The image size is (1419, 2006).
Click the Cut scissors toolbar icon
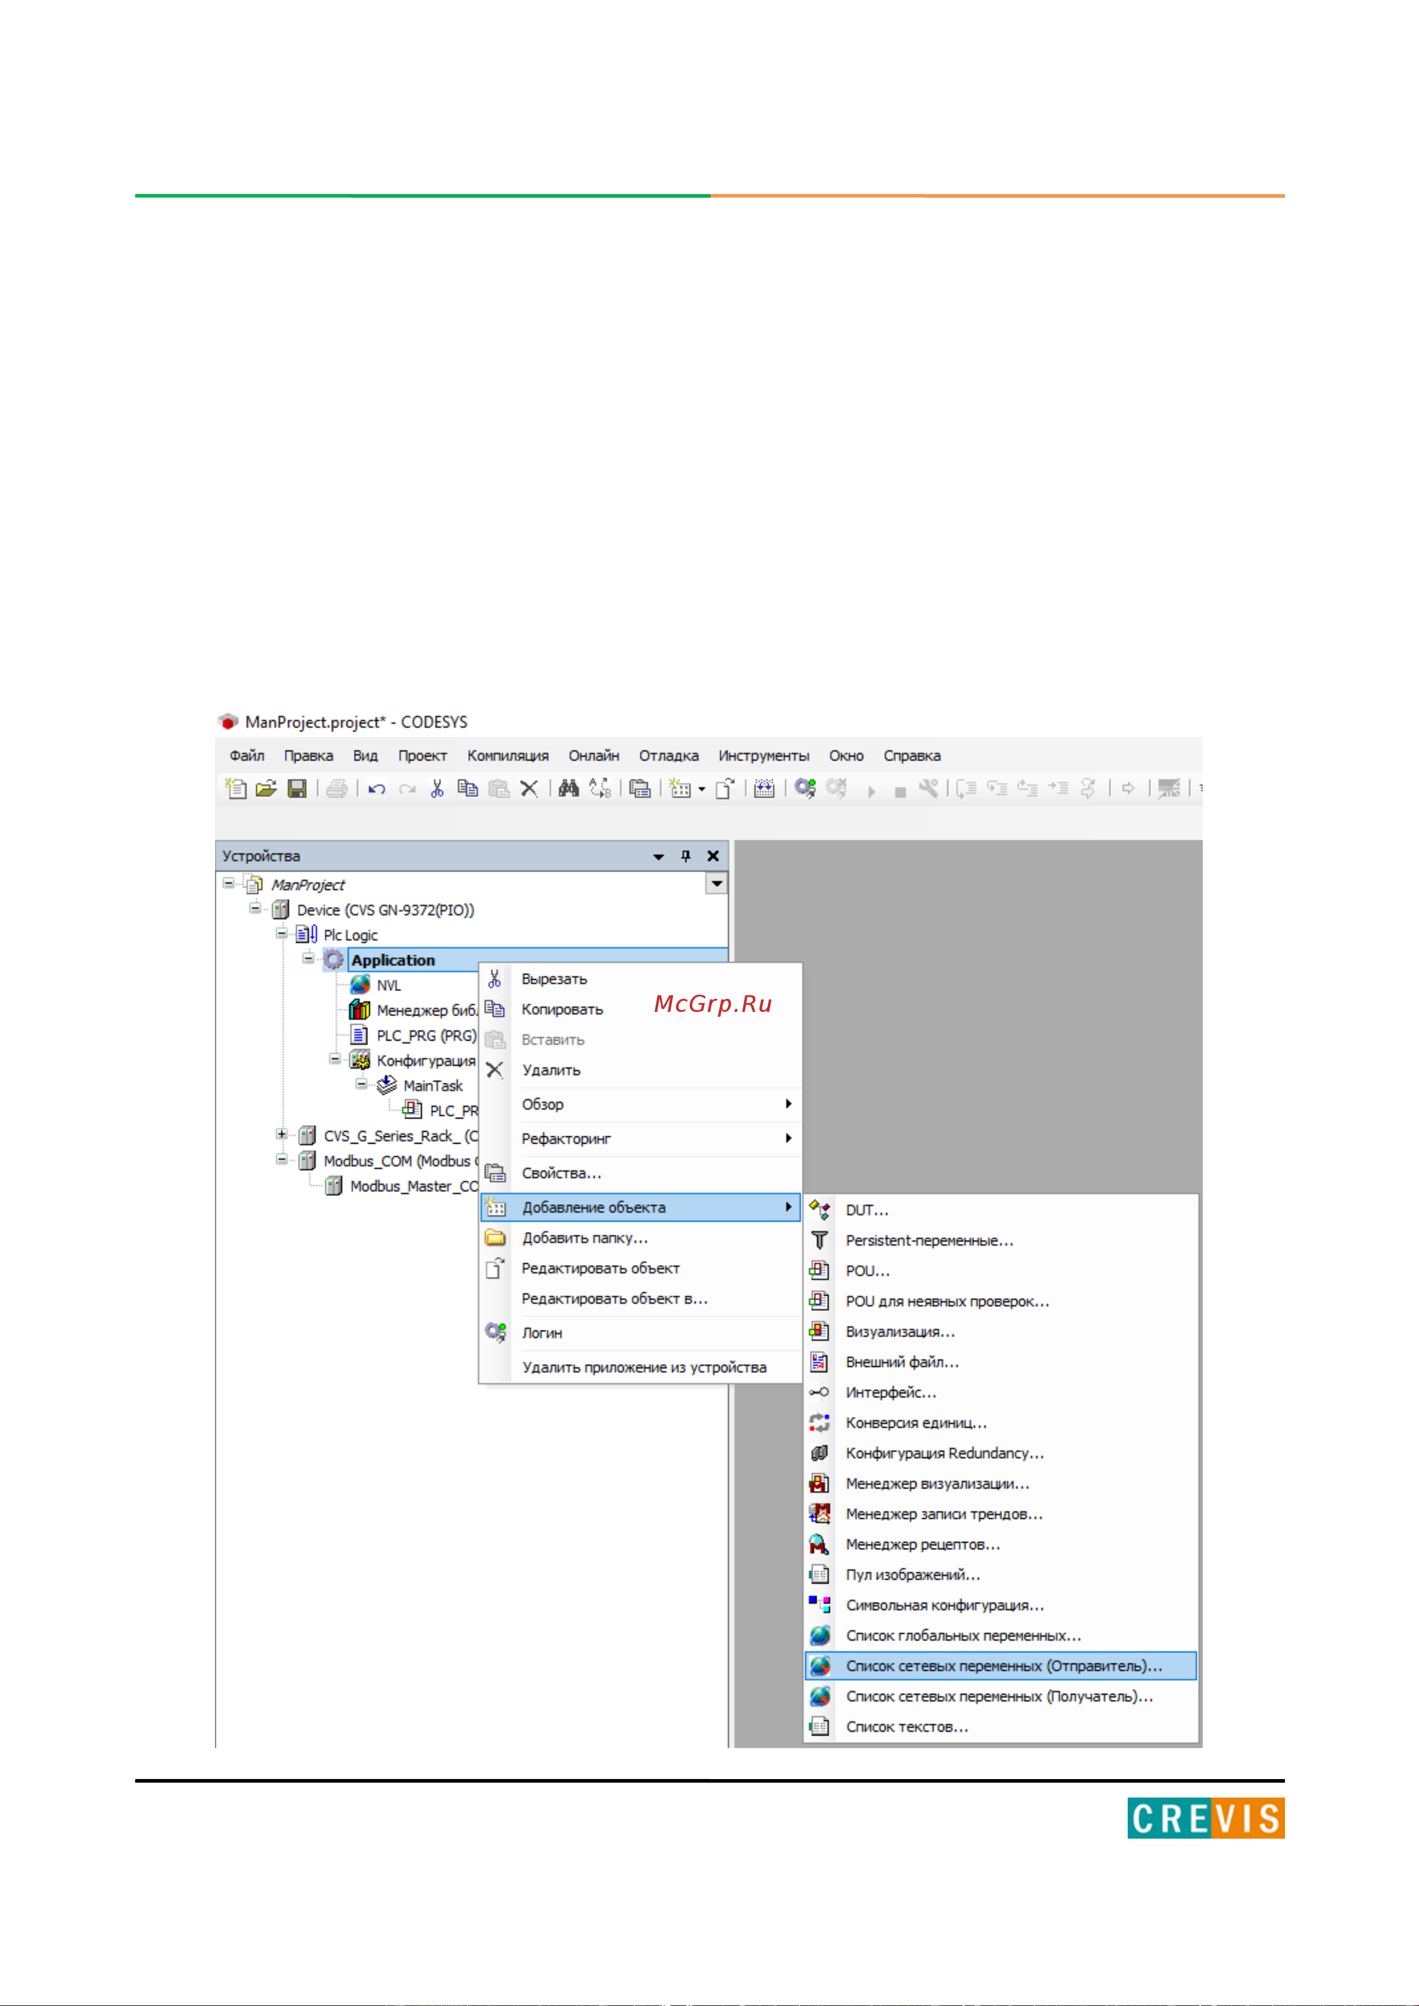click(437, 788)
